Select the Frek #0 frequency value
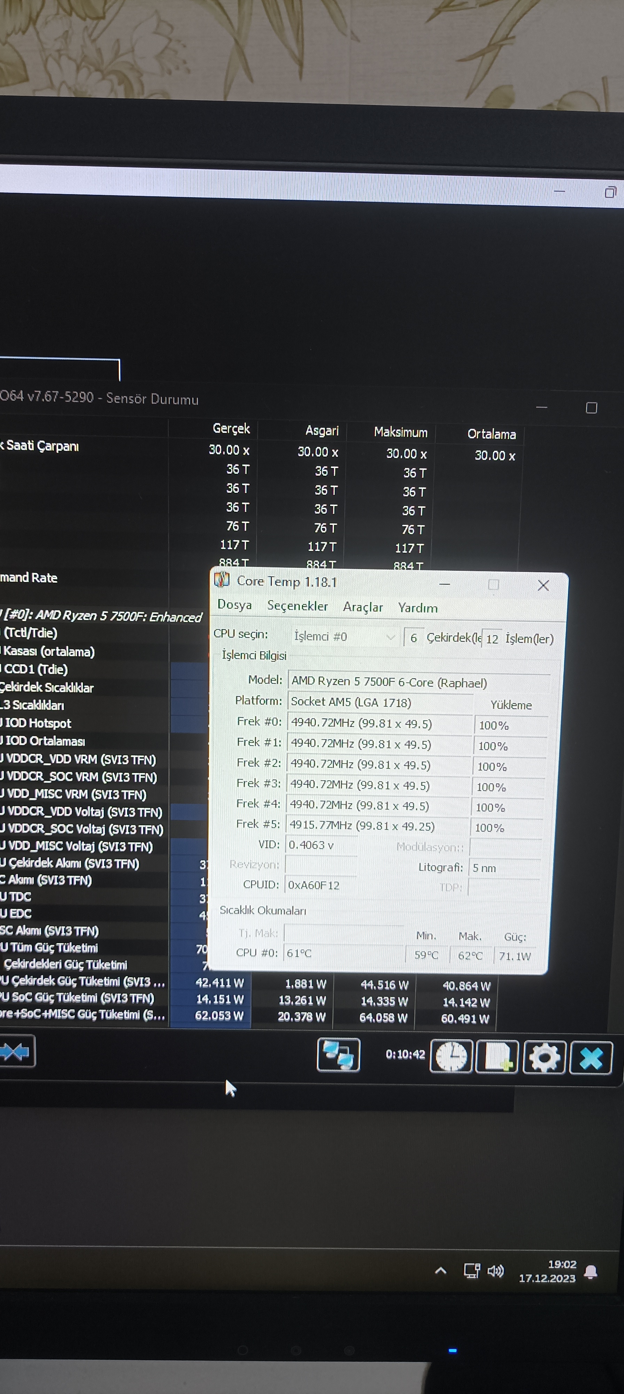This screenshot has width=624, height=1394. pyautogui.click(x=380, y=723)
